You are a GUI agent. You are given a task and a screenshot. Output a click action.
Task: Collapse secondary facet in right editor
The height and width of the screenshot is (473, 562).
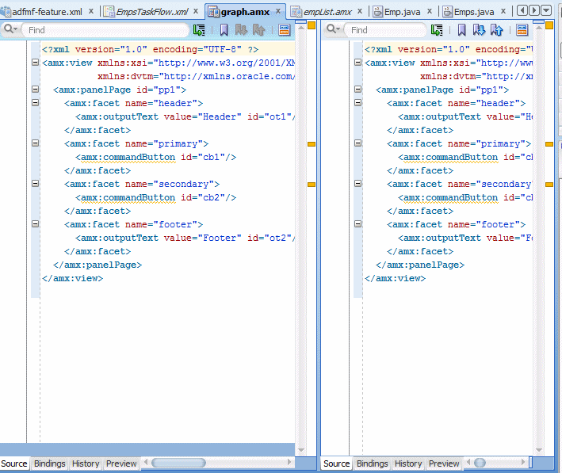357,184
